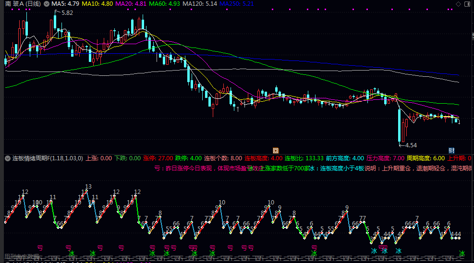Screen dimensions: 474x263
Task: Click the 5.82 high price label
Action: [67, 13]
